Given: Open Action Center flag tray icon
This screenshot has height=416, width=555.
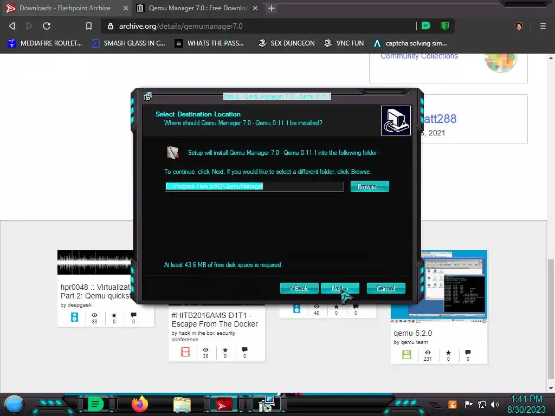Looking at the screenshot, I should [x=469, y=404].
